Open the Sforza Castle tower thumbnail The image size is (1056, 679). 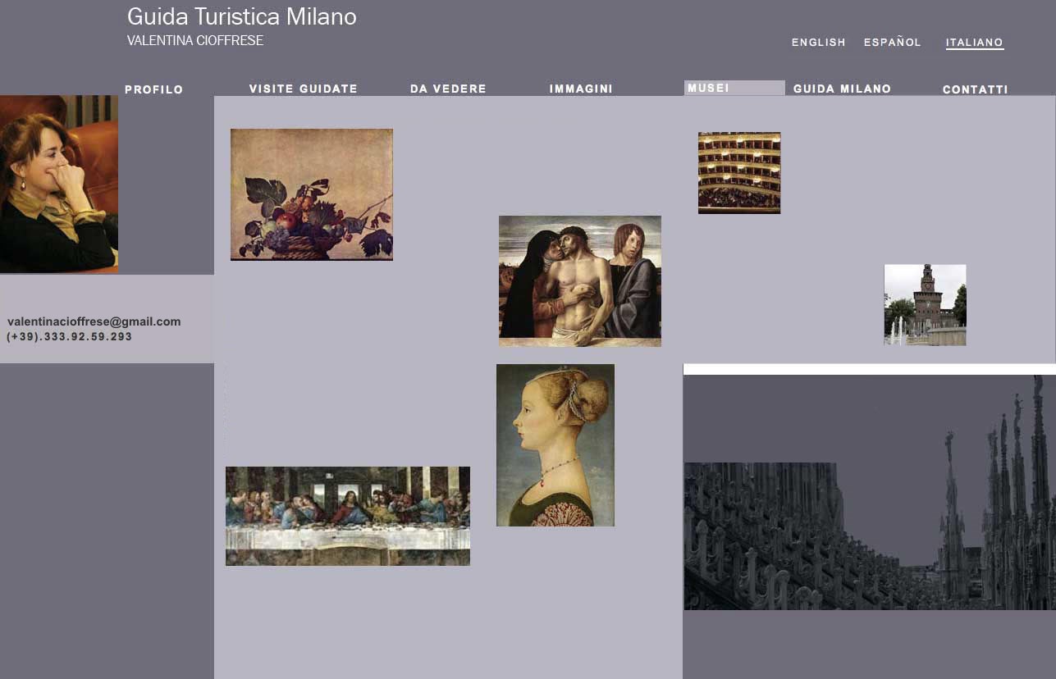(925, 304)
